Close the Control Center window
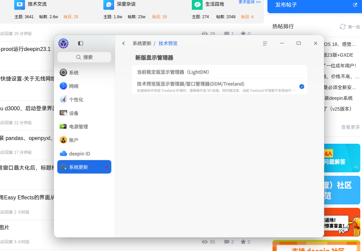The width and height of the screenshot is (362, 251). pos(316,44)
